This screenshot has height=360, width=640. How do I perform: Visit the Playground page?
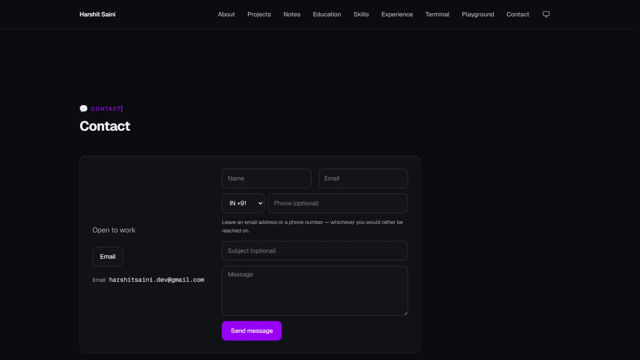[x=478, y=14]
